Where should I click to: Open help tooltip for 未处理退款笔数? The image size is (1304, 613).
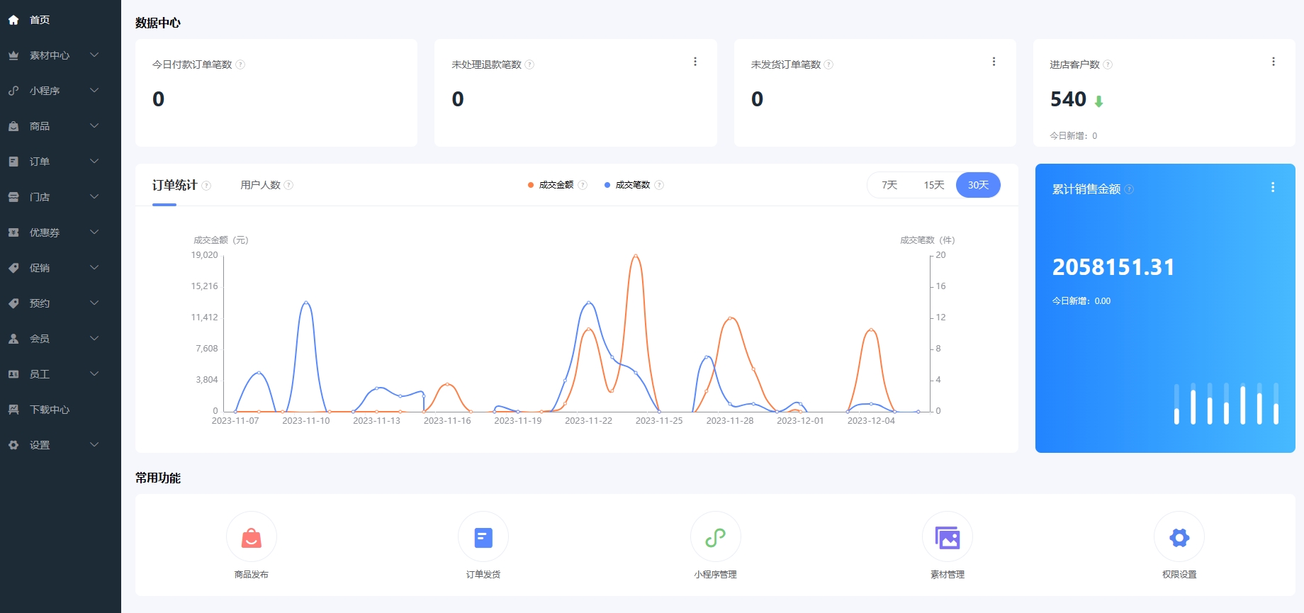pos(529,64)
